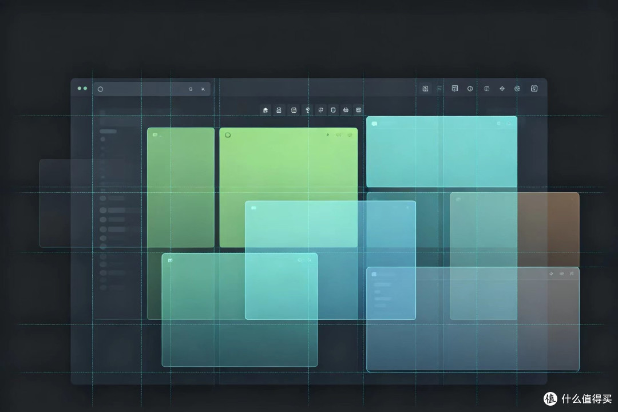The width and height of the screenshot is (618, 412).
Task: Click the magnifier icon in search bar
Action: pos(191,89)
